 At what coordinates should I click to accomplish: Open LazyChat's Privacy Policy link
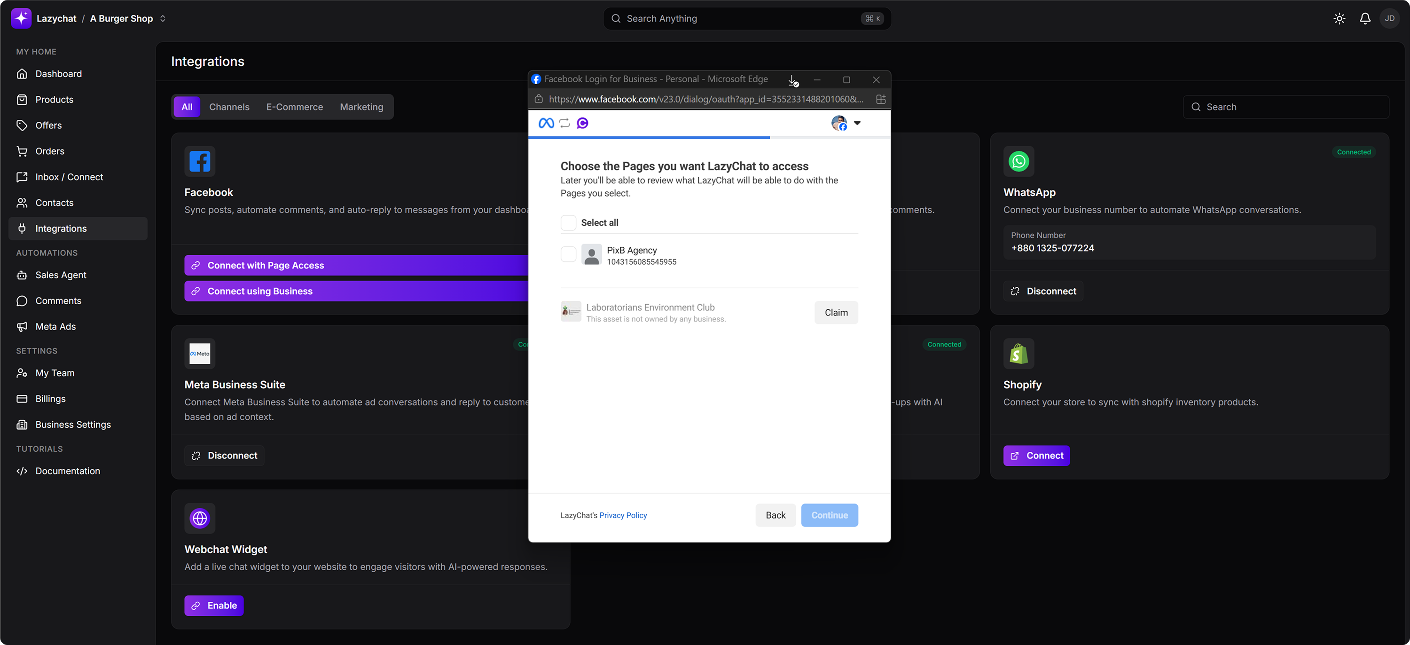(x=623, y=516)
